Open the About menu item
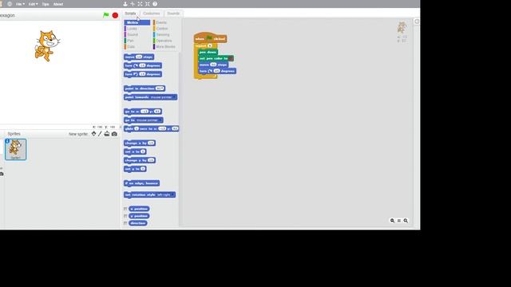 (58, 4)
